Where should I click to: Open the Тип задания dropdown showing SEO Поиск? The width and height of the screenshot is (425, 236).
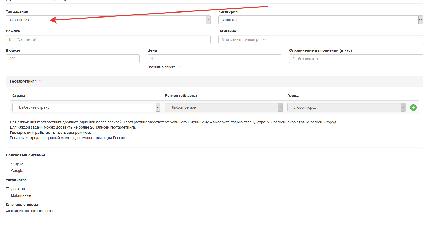click(x=108, y=20)
